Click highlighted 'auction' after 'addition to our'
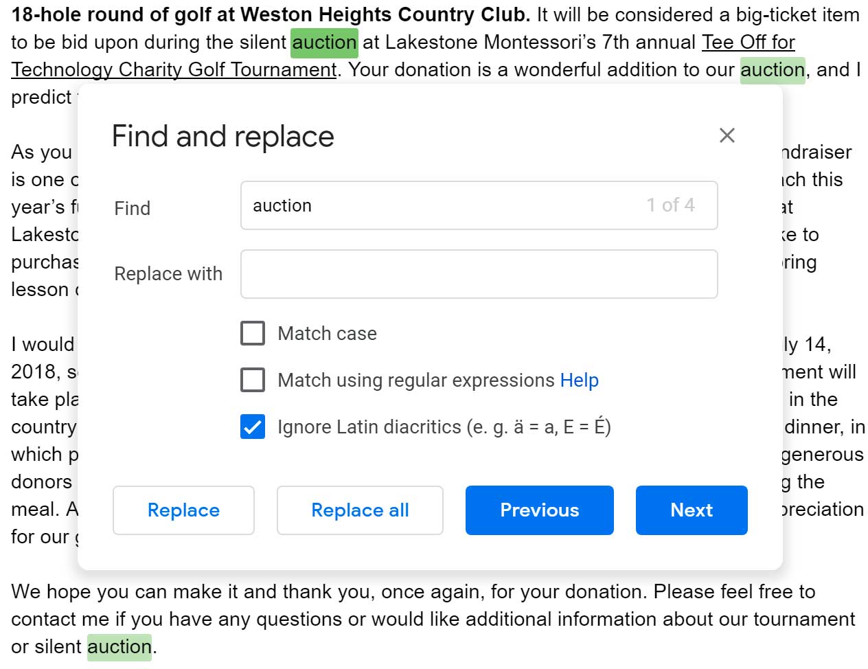The image size is (868, 669). pos(772,70)
